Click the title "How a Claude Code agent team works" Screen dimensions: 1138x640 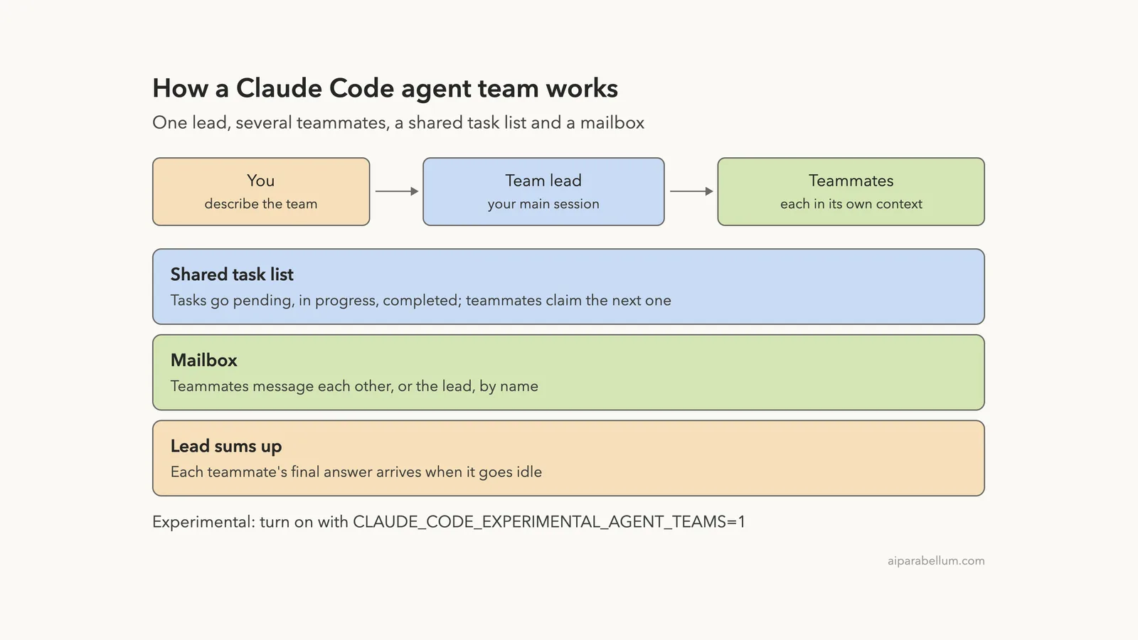[385, 89]
